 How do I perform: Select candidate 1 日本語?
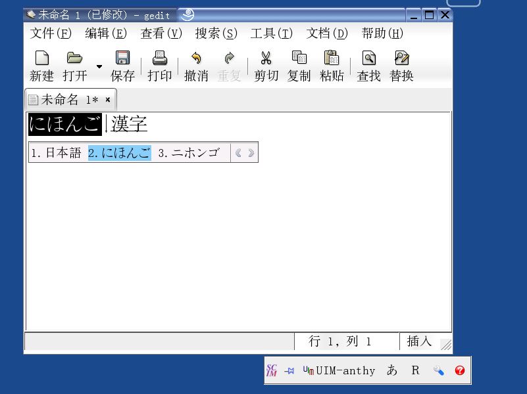pos(57,153)
